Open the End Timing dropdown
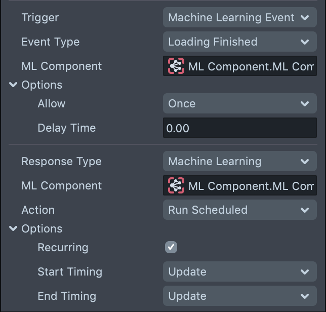This screenshot has height=312, width=326. pos(239,296)
